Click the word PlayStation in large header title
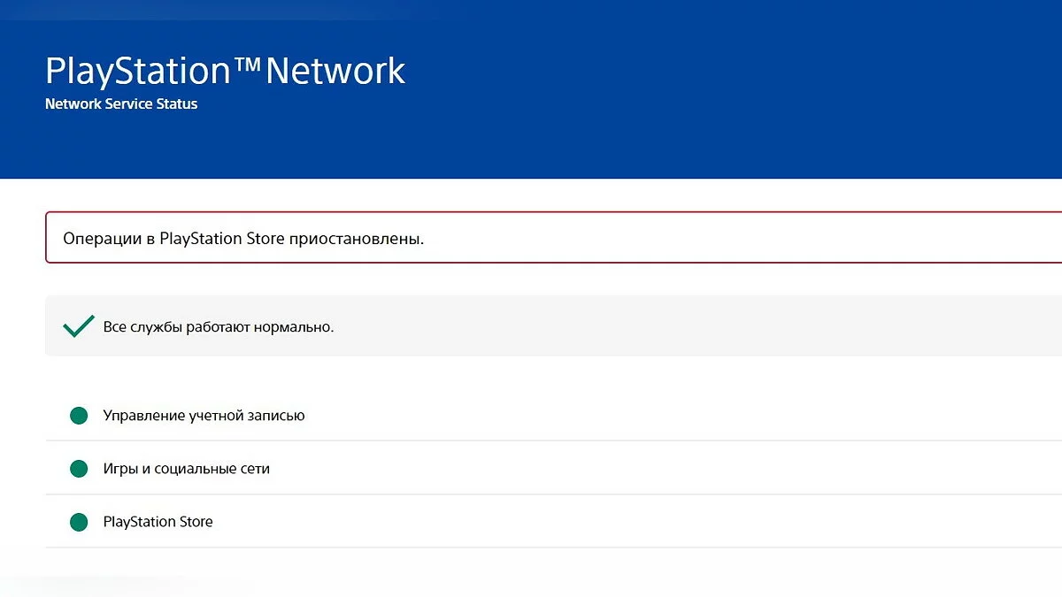Image resolution: width=1062 pixels, height=597 pixels. [137, 71]
